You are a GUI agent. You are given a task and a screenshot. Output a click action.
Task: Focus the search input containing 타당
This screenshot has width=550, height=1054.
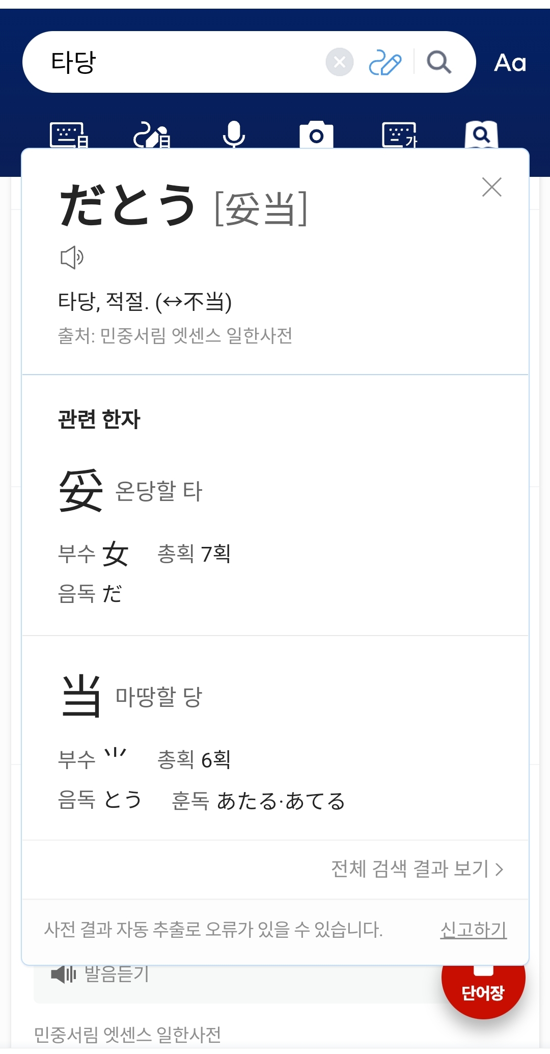pos(183,63)
